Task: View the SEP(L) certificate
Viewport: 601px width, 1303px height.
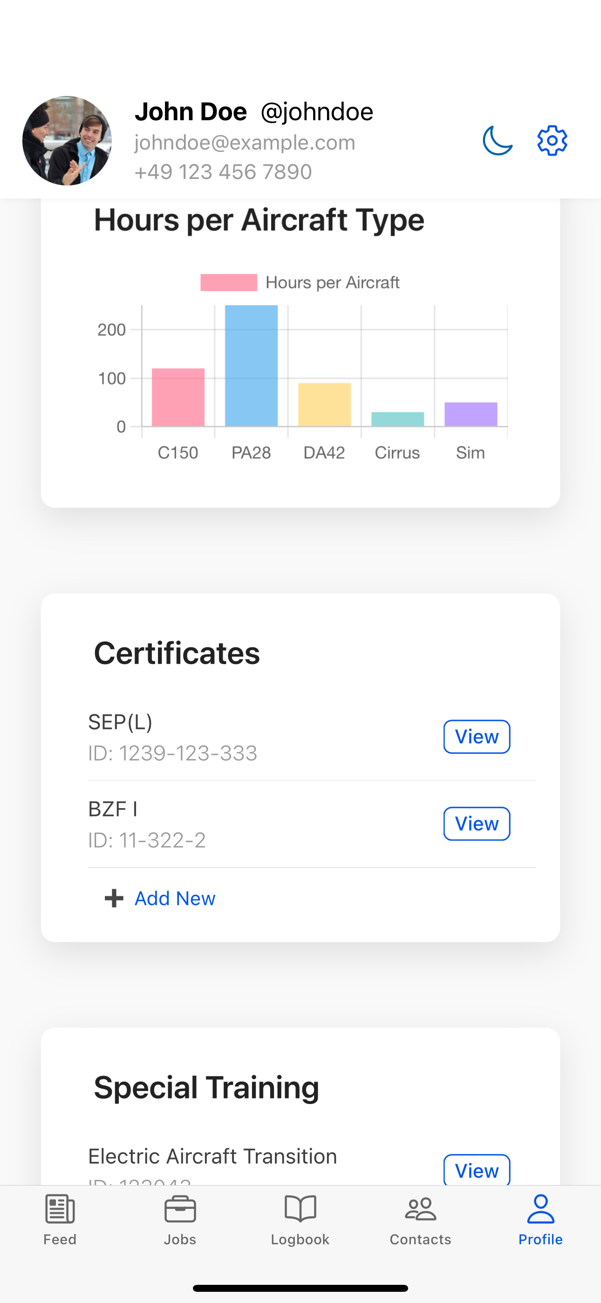Action: coord(477,736)
